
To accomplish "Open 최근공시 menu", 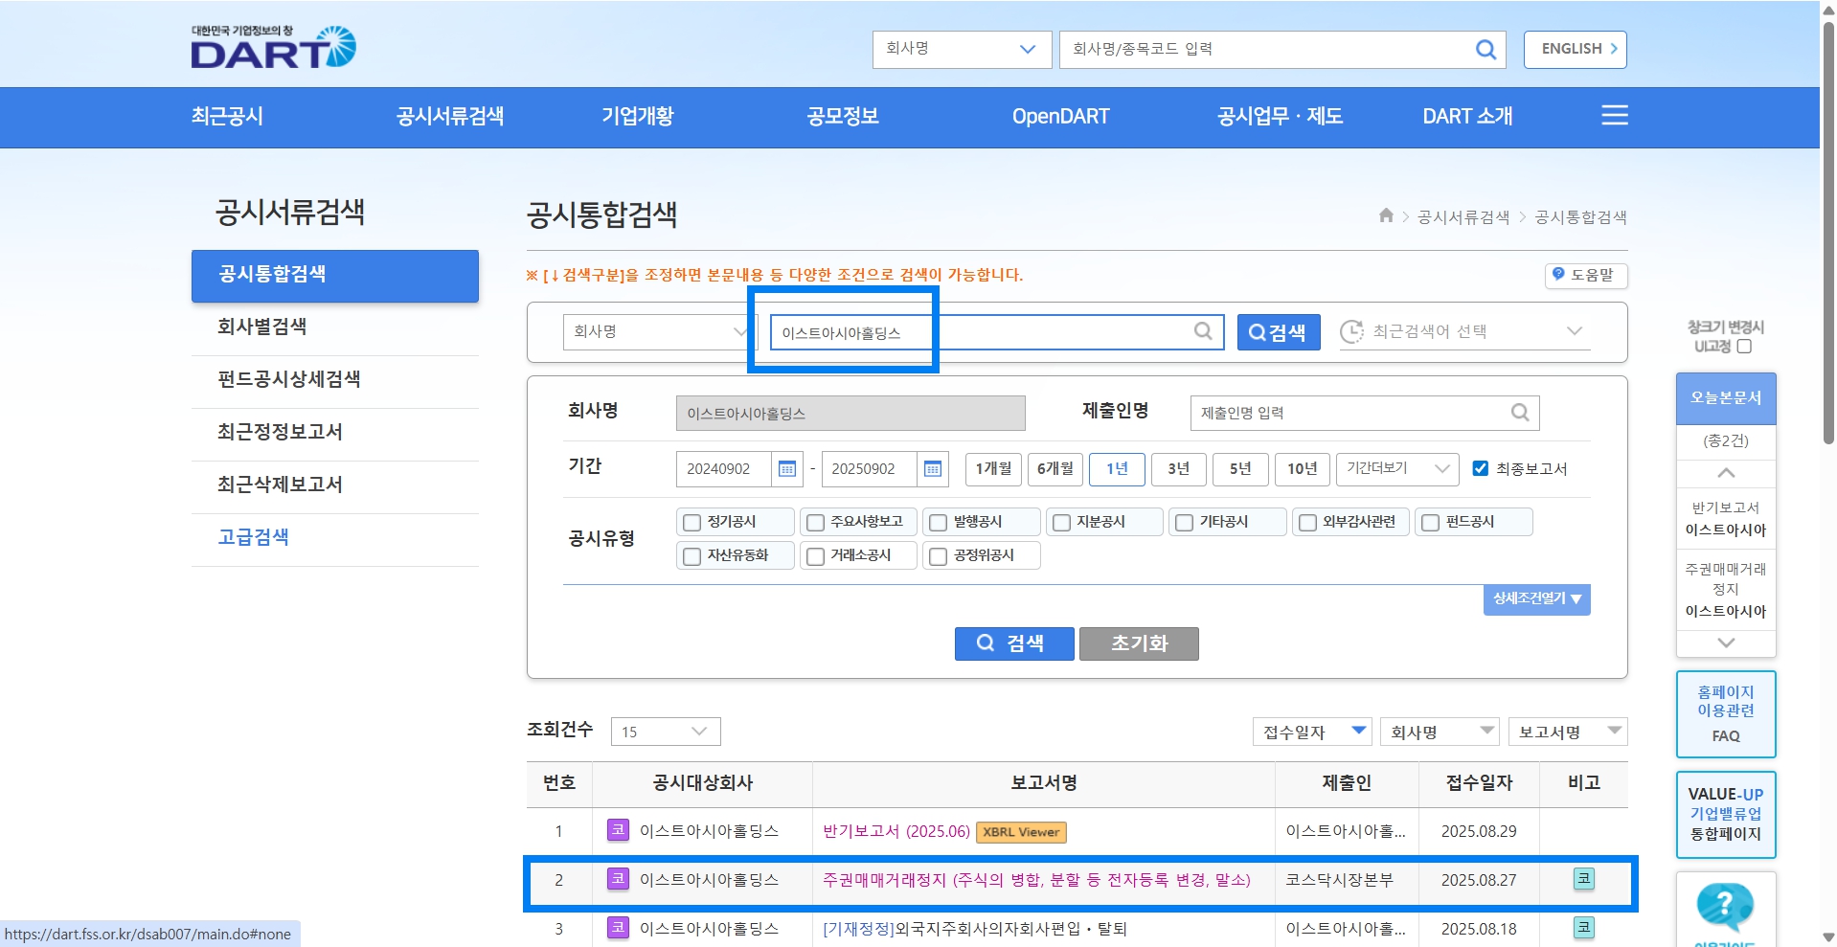I will [227, 117].
